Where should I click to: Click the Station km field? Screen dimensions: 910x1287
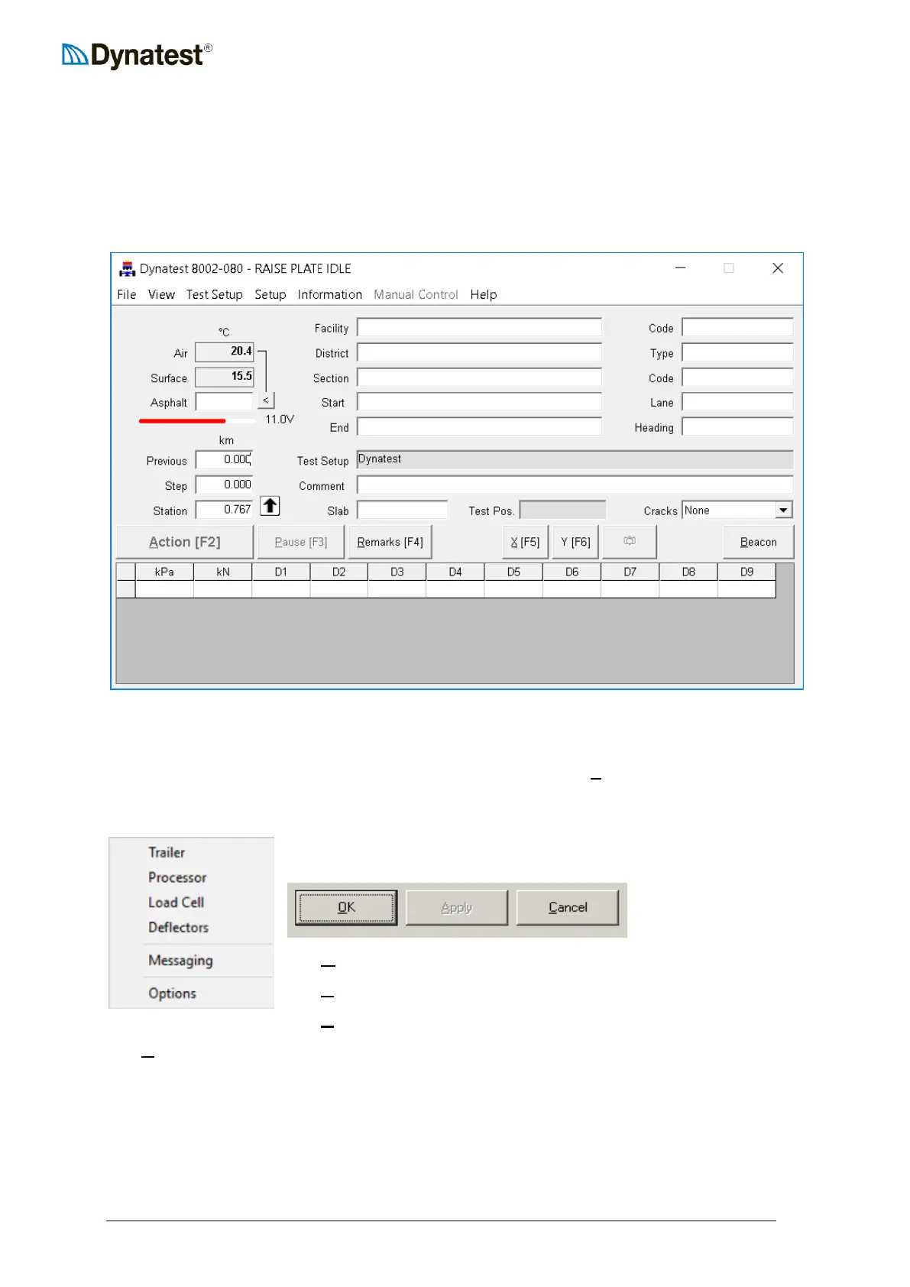click(224, 510)
